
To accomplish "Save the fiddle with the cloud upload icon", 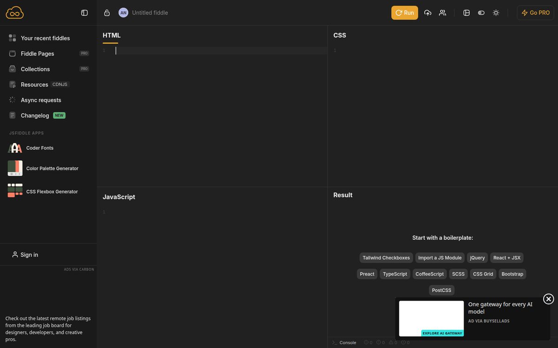I will point(428,13).
